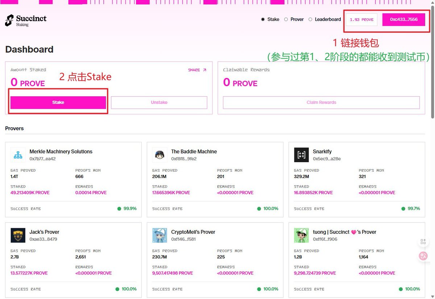
Task: Click address 0x7b77...ea42
Action: tap(43, 159)
